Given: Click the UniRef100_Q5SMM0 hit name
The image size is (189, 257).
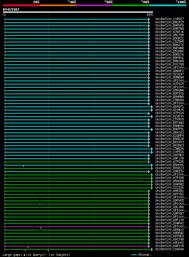Looking at the screenshot, I should point(170,52).
